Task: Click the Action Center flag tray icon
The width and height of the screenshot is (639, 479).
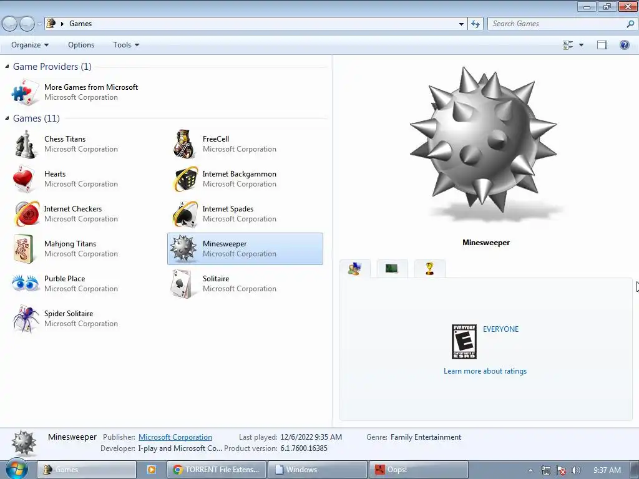Action: [561, 470]
